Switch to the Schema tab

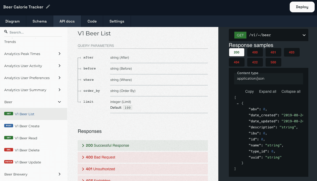[40, 21]
